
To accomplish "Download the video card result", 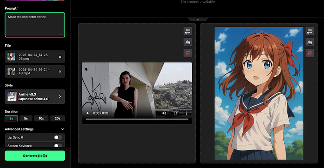I will [187, 42].
